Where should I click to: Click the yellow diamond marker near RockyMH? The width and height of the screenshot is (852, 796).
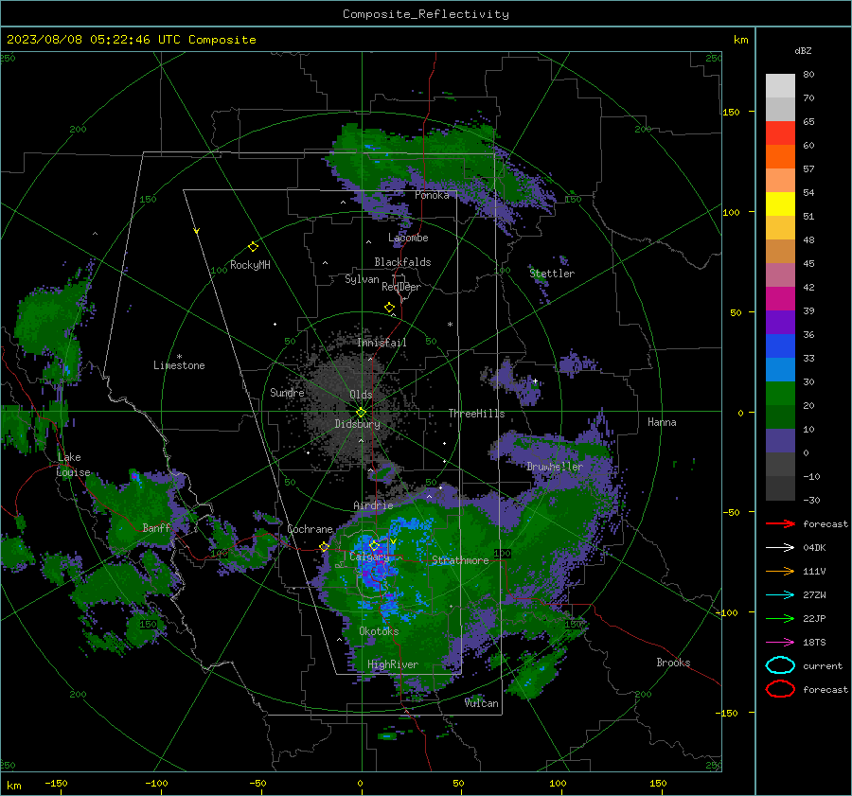[x=253, y=247]
